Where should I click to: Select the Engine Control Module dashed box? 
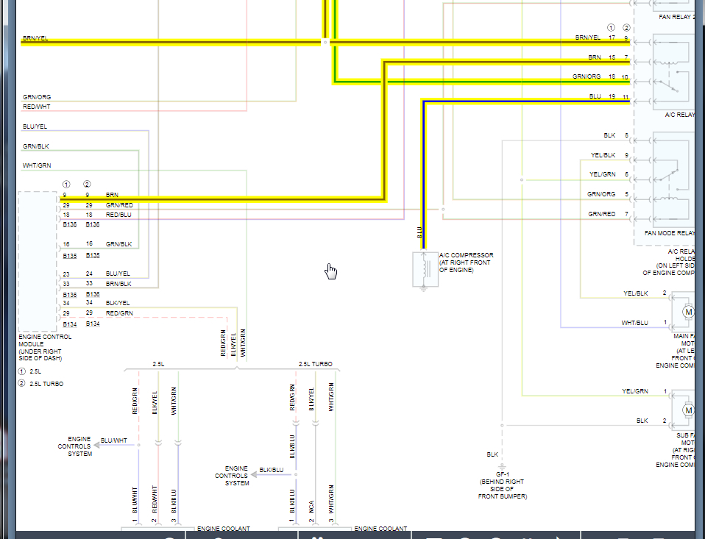click(38, 262)
